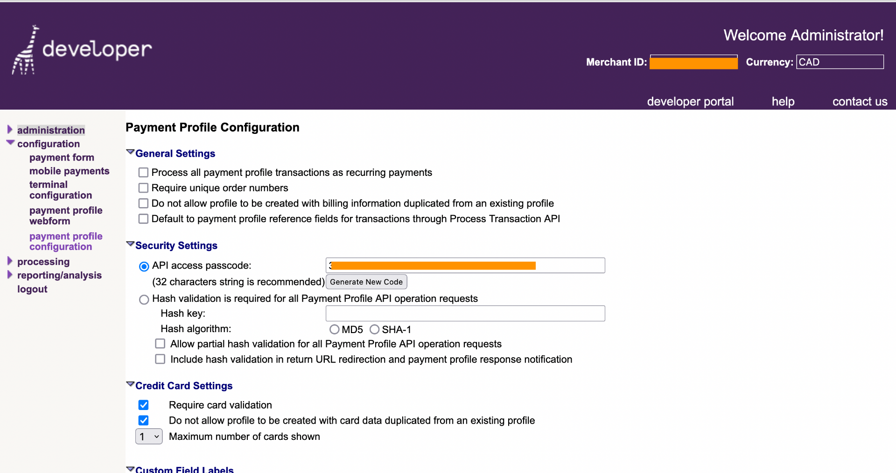This screenshot has width=896, height=473.
Task: Open the mobile payments menu item
Action: click(69, 171)
